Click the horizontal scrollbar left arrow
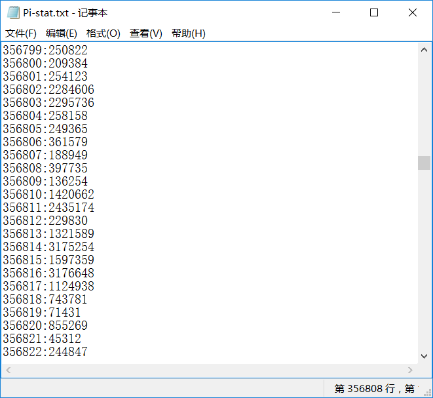Viewport: 433px width, 398px height. [7, 370]
